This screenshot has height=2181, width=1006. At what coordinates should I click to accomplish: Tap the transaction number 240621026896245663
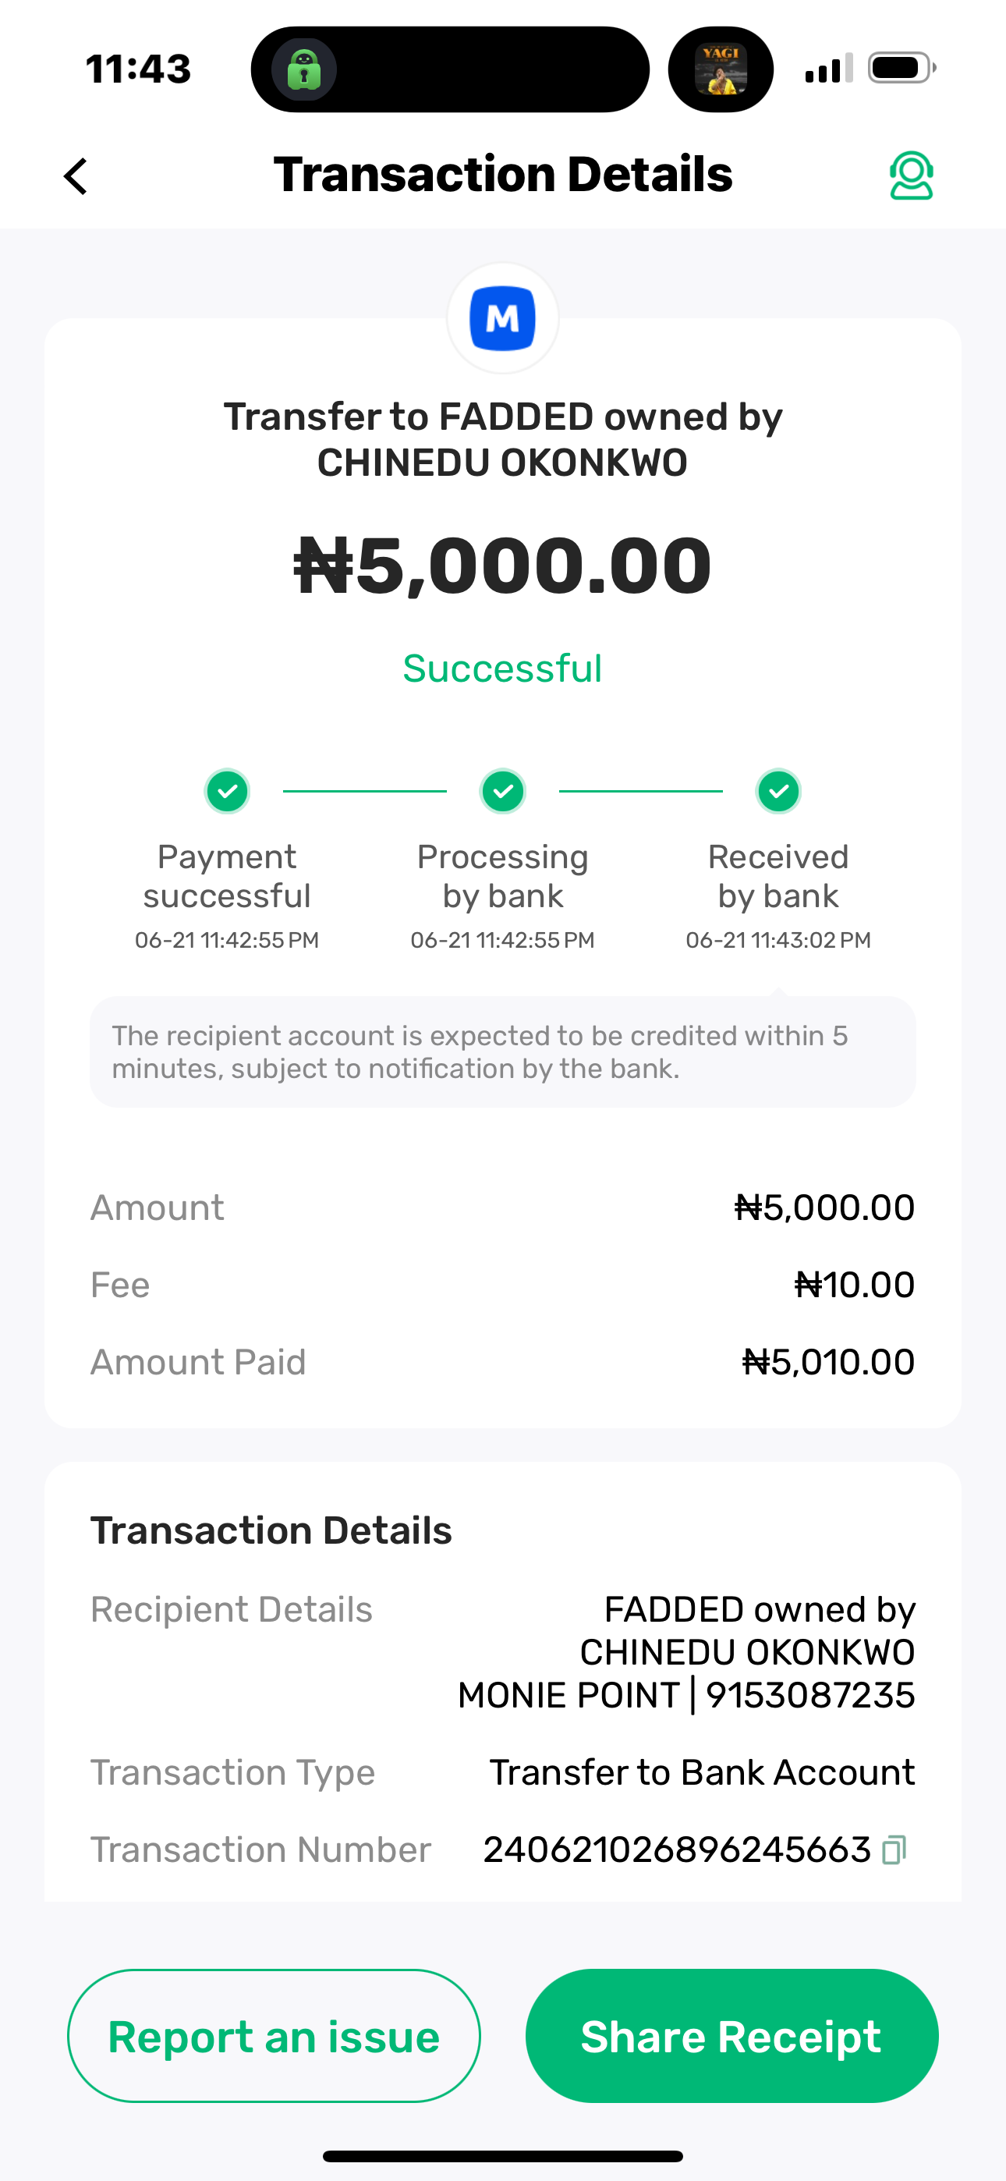677,1850
